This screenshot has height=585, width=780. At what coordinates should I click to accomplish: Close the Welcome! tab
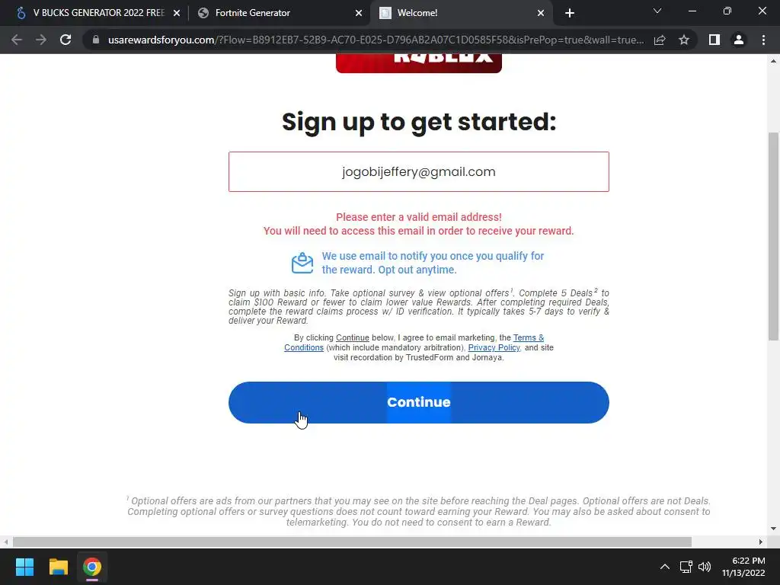[541, 14]
